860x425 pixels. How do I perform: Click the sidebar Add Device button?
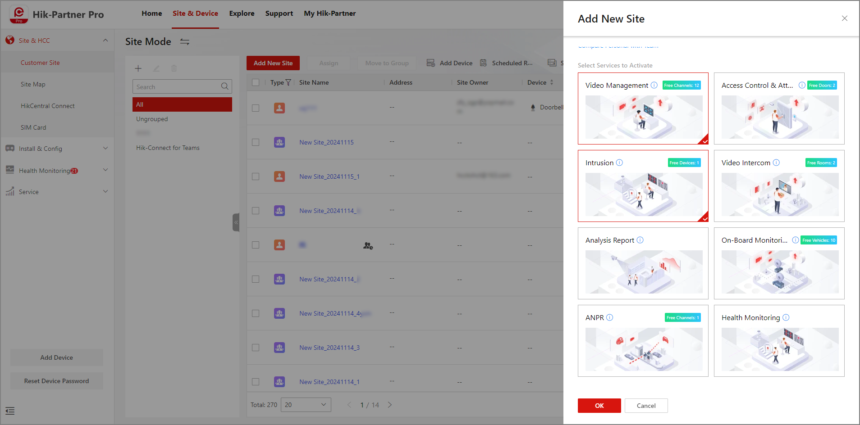pos(57,357)
